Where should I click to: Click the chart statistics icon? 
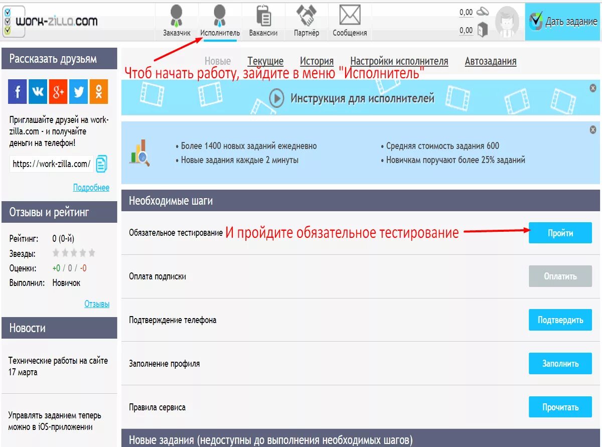(x=140, y=153)
